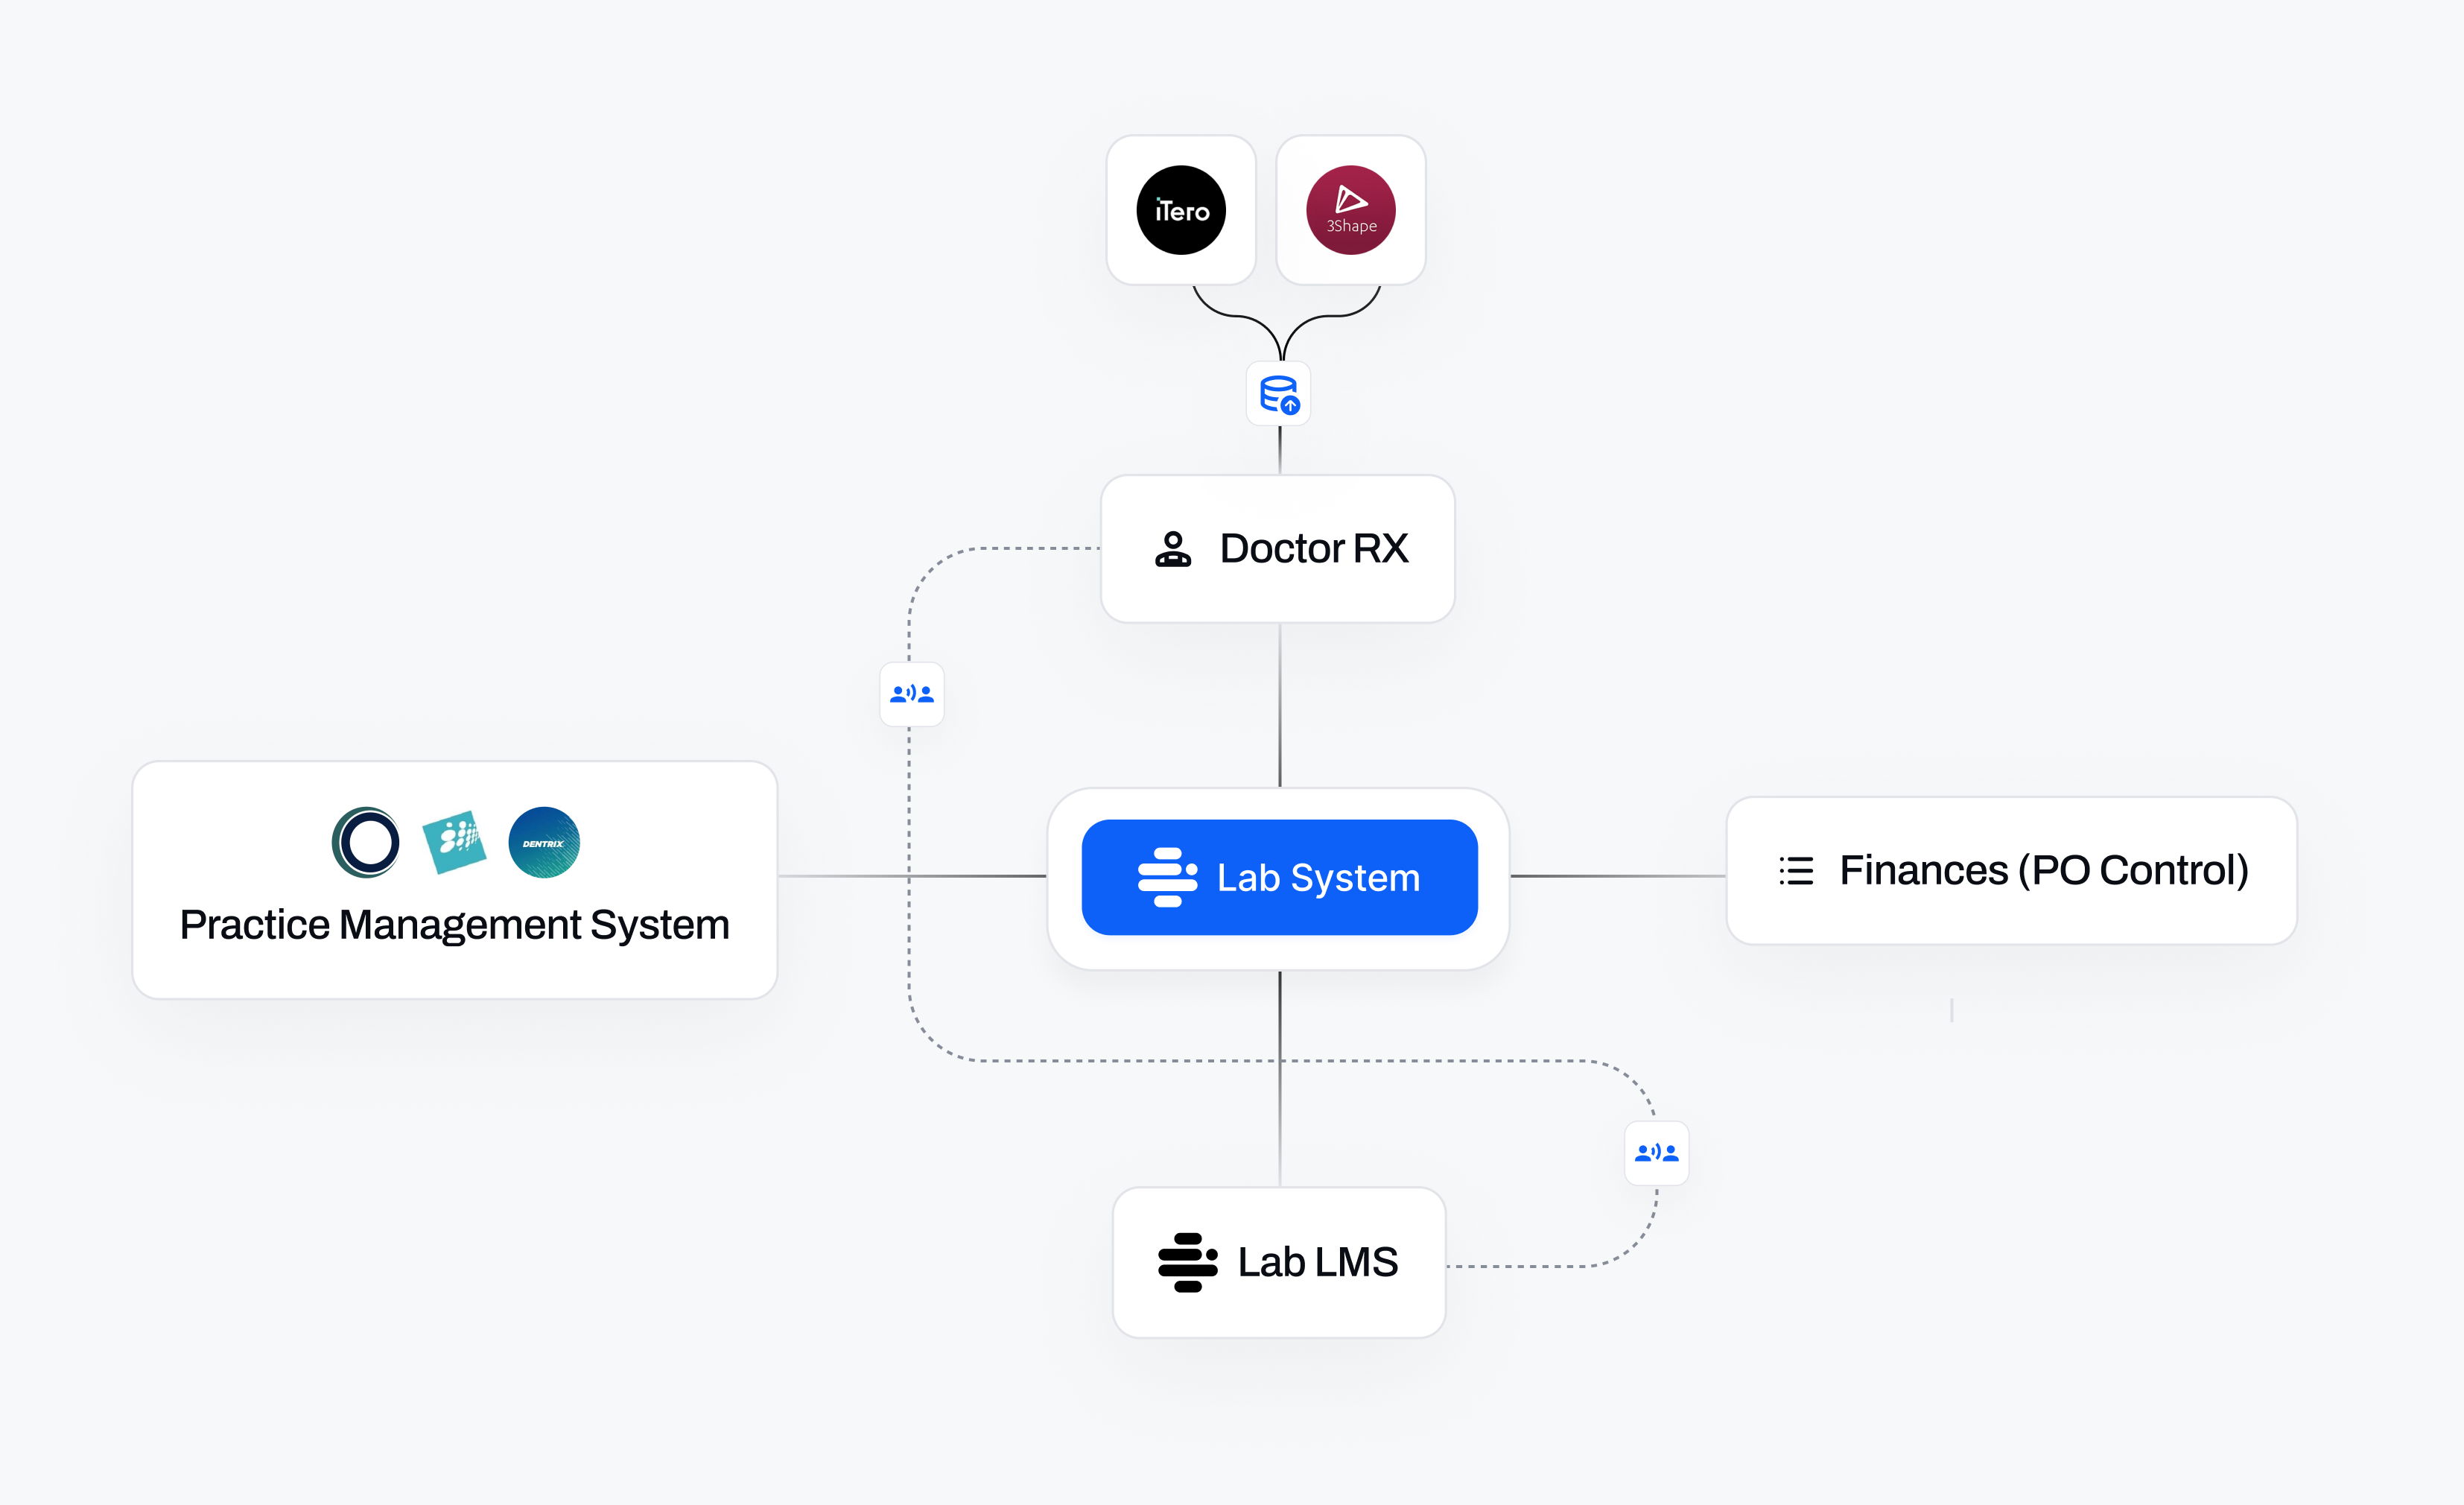Image resolution: width=2464 pixels, height=1505 pixels.
Task: Open the Doctor RX node
Action: 1278,549
